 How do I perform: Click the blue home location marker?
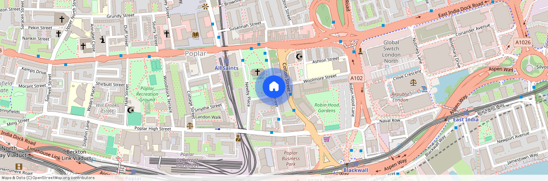pyautogui.click(x=274, y=87)
